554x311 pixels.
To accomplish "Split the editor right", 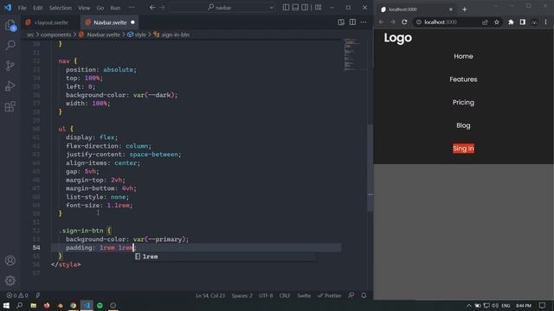I will tap(352, 22).
